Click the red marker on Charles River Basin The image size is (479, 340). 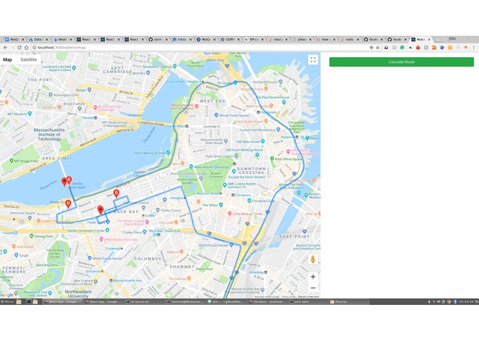(x=64, y=182)
